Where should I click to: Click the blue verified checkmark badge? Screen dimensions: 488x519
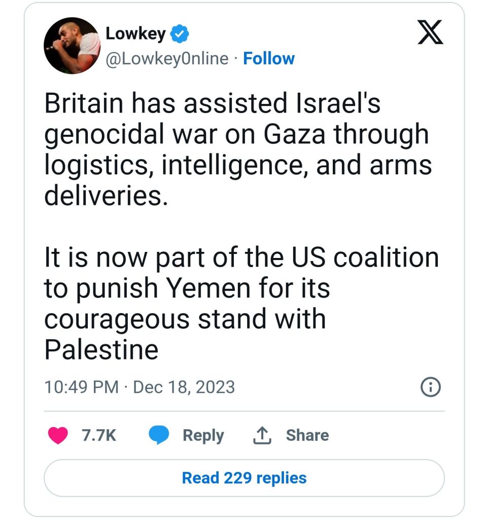(179, 34)
